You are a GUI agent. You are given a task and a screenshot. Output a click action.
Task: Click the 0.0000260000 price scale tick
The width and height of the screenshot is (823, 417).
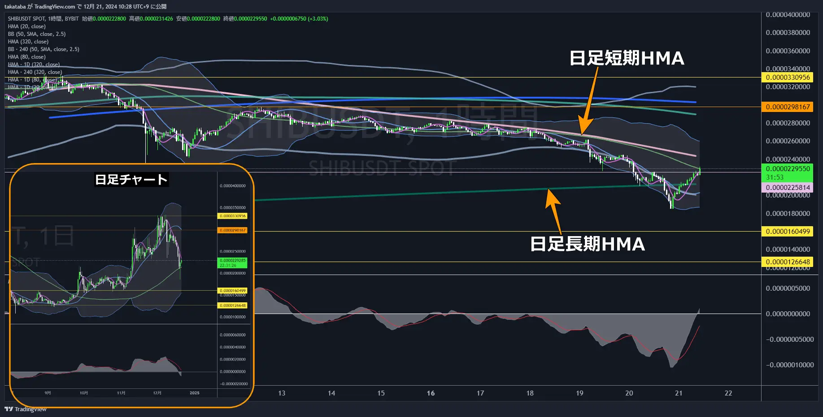point(788,141)
